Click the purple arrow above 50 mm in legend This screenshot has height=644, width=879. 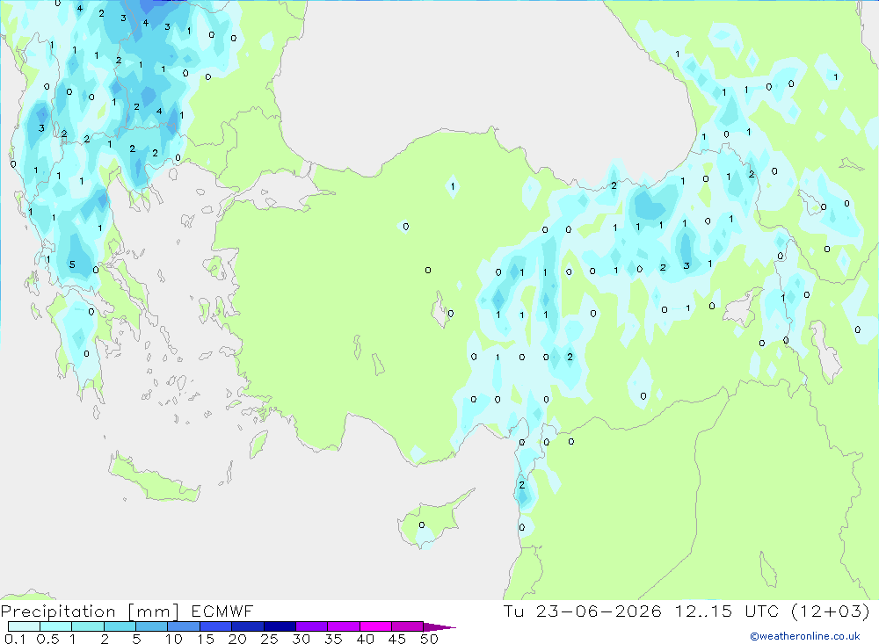[439, 627]
